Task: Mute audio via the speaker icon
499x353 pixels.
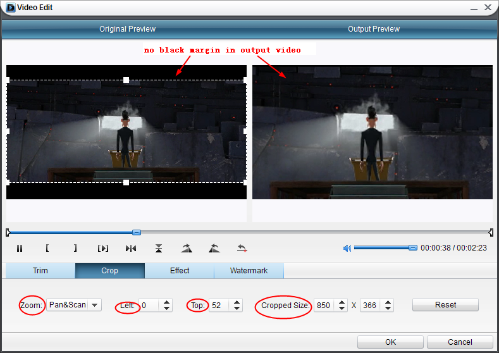Action: (x=347, y=248)
